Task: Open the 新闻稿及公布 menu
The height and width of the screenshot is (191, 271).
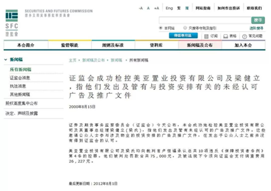Action: pyautogui.click(x=200, y=45)
